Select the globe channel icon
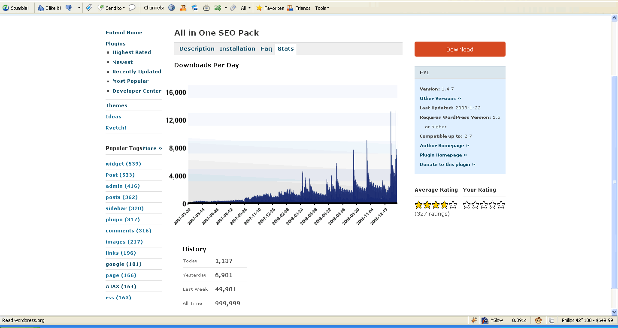This screenshot has width=618, height=328. coord(172,8)
